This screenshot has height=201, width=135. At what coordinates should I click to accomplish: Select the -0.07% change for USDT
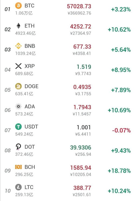(x=121, y=130)
